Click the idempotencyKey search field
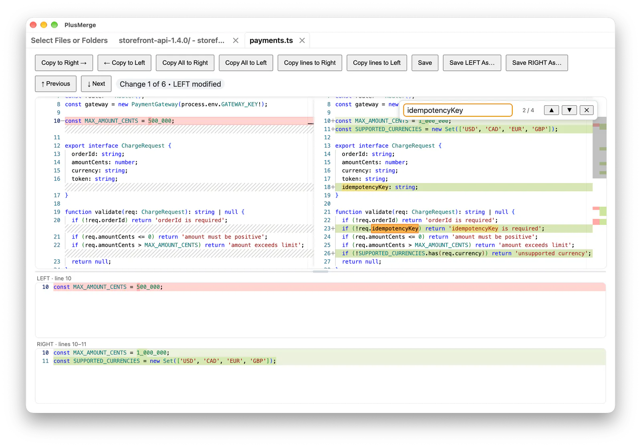This screenshot has width=641, height=447. click(458, 110)
